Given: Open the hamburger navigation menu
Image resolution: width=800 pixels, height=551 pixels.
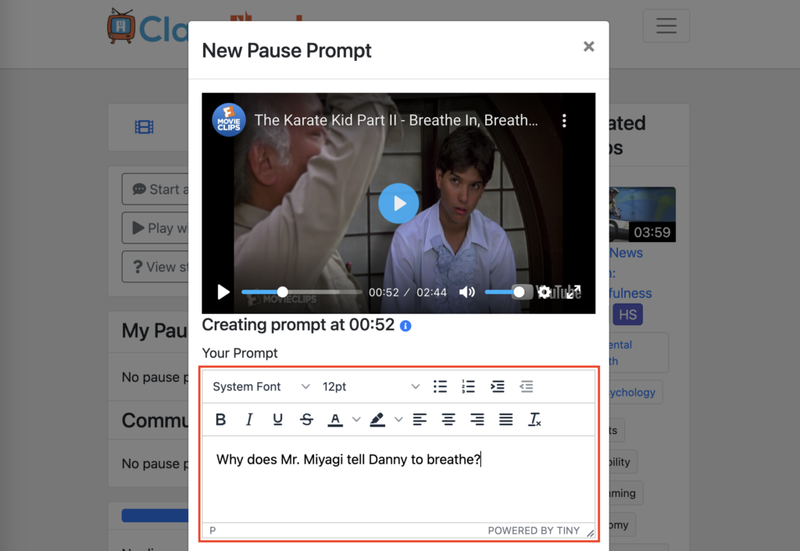Looking at the screenshot, I should 666,26.
